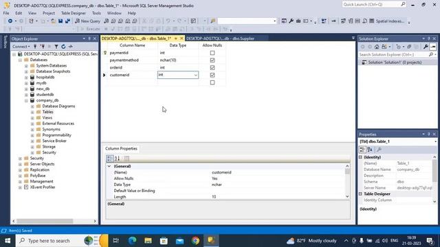Open Google Chrome from the taskbar

pos(195,241)
